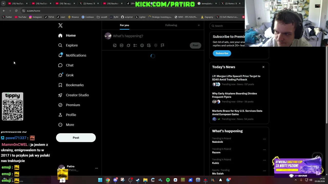Open the Instagram bookmark

coord(35,17)
